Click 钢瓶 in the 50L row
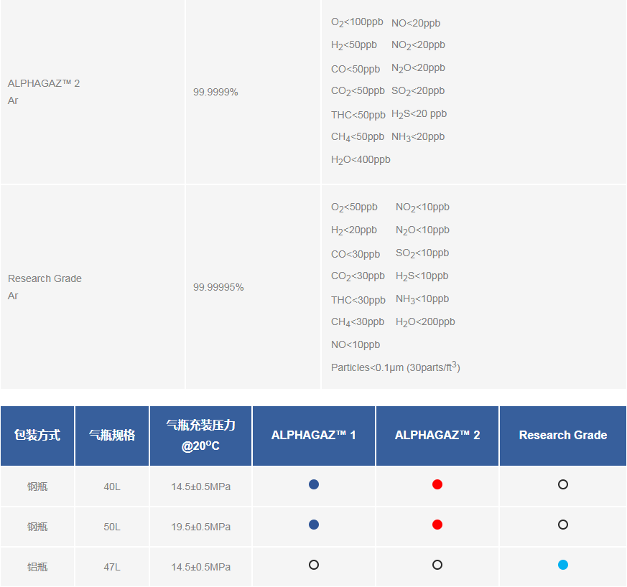The width and height of the screenshot is (627, 587). (37, 527)
